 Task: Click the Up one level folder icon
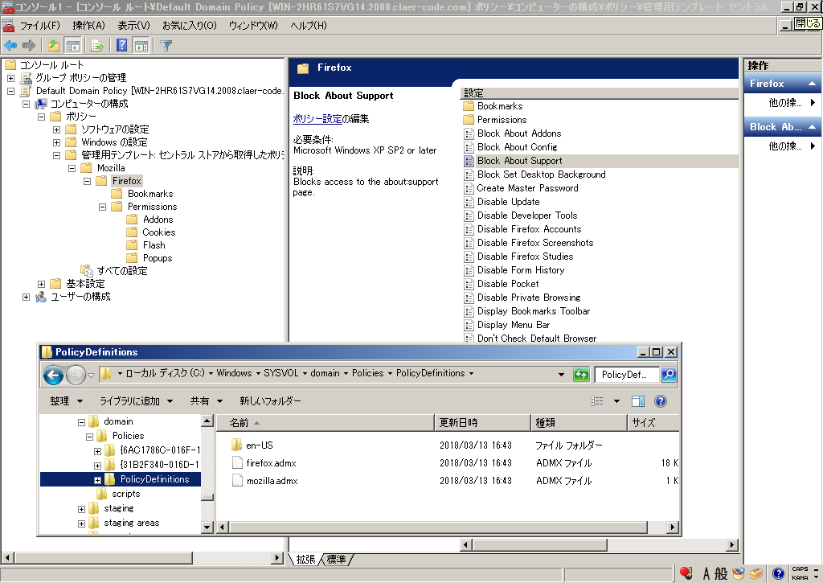click(x=54, y=46)
